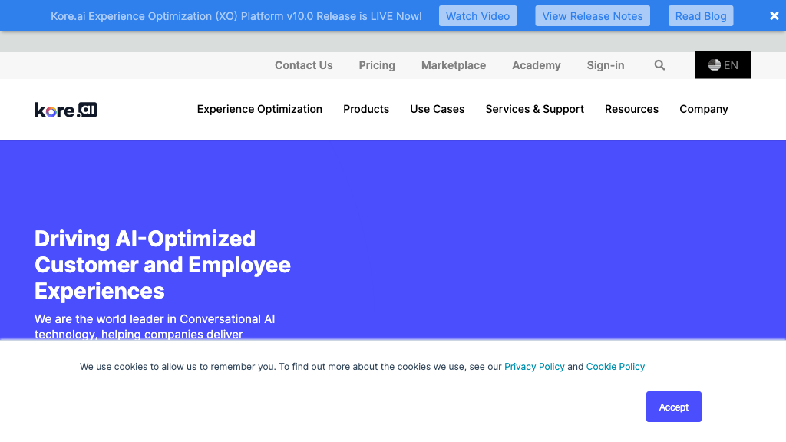The width and height of the screenshot is (786, 442).
Task: Click the globe flag icon
Action: point(715,65)
